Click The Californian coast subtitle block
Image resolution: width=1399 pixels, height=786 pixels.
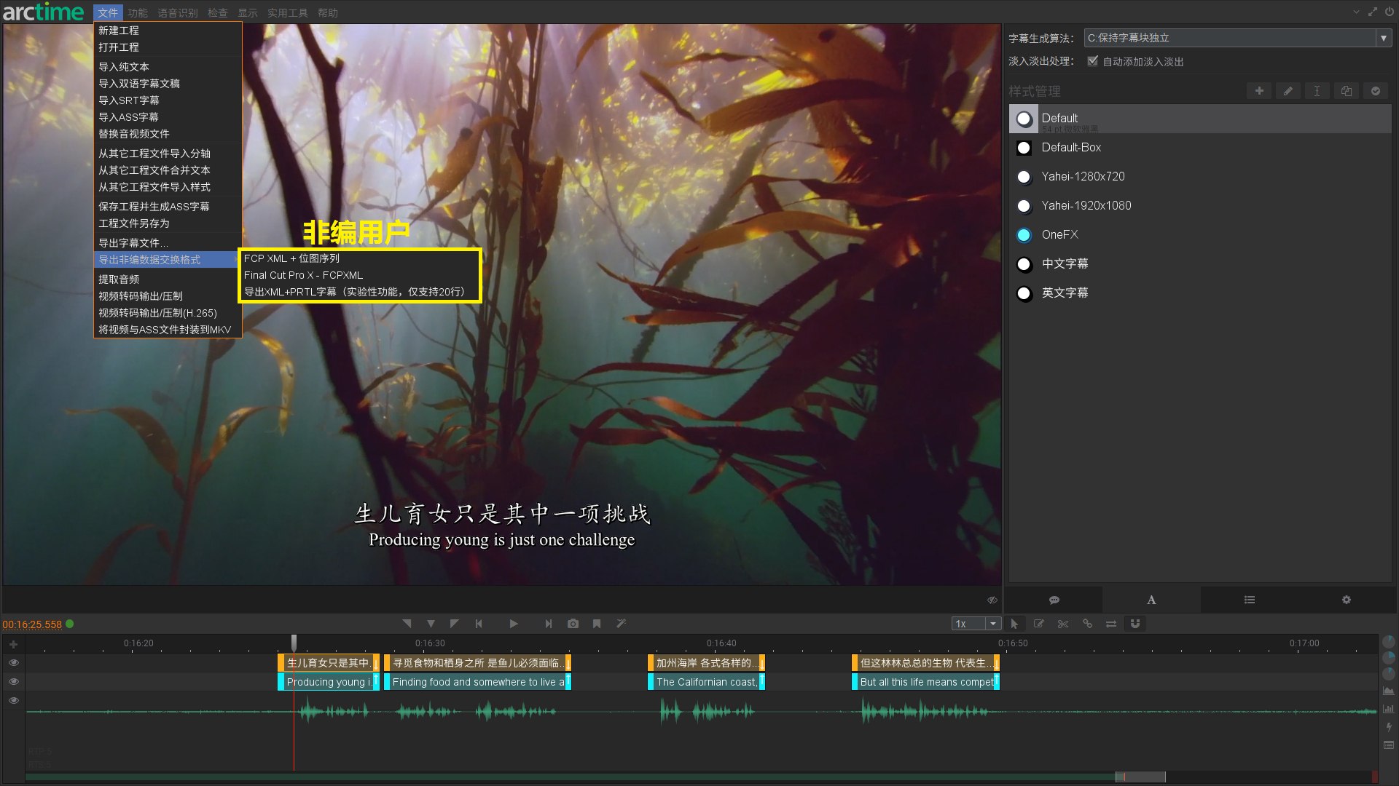coord(705,682)
